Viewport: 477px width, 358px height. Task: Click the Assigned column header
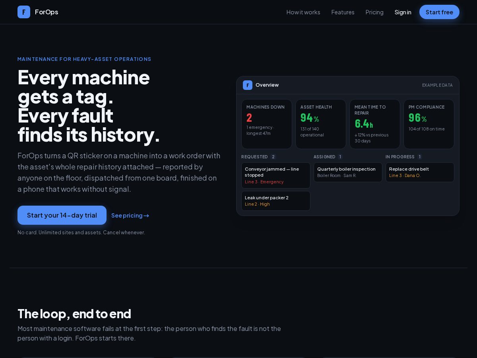coord(324,157)
